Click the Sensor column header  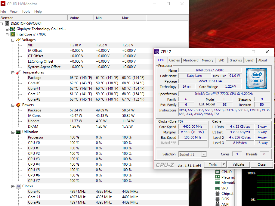click(x=34, y=18)
